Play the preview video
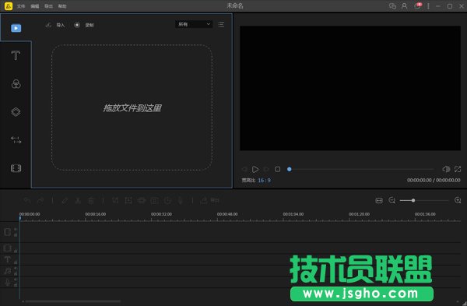The image size is (467, 306). click(x=255, y=169)
